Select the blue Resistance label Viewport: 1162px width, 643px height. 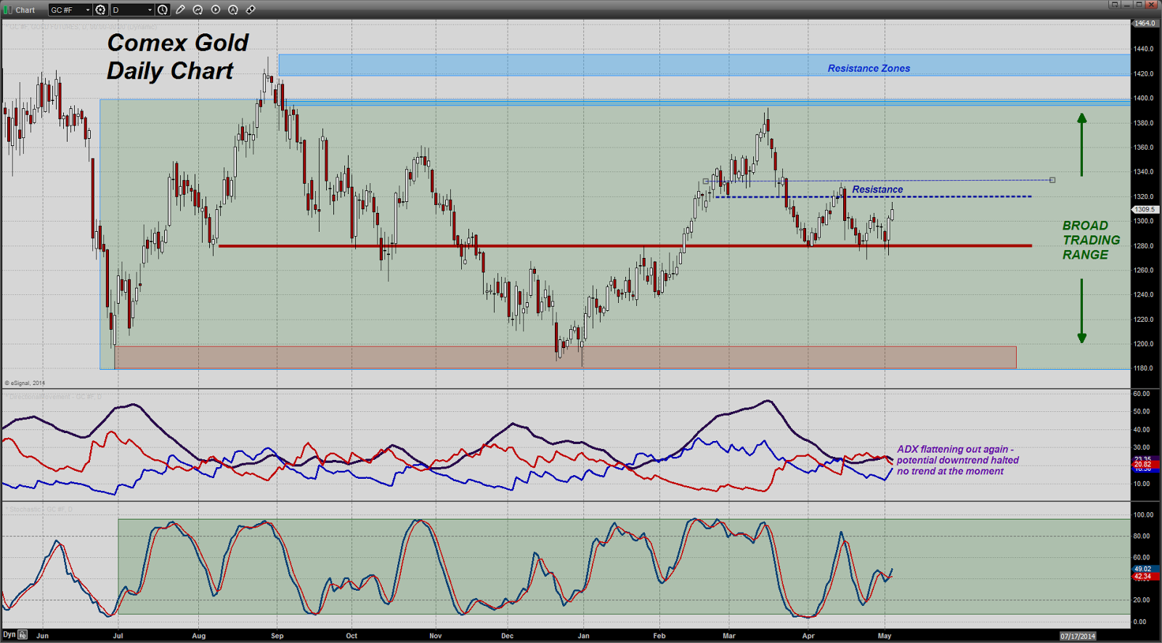[x=877, y=189]
